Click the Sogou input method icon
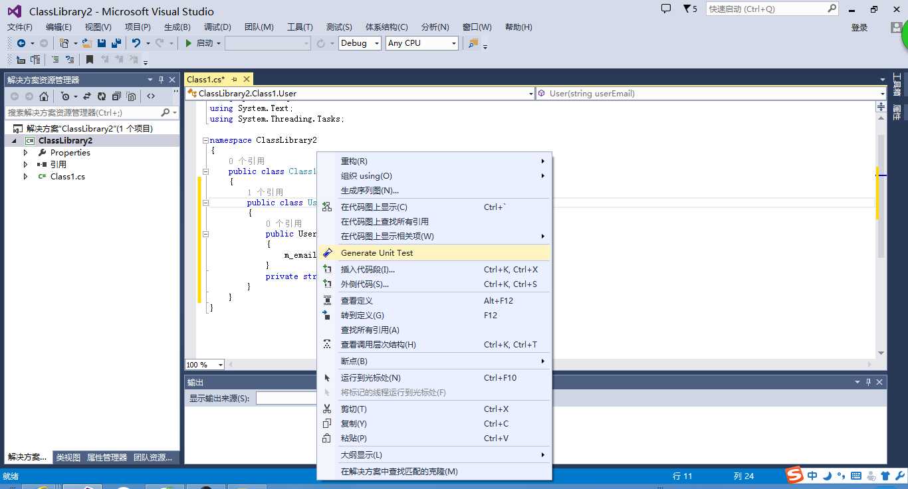Viewport: 908px width, 489px height. 794,475
